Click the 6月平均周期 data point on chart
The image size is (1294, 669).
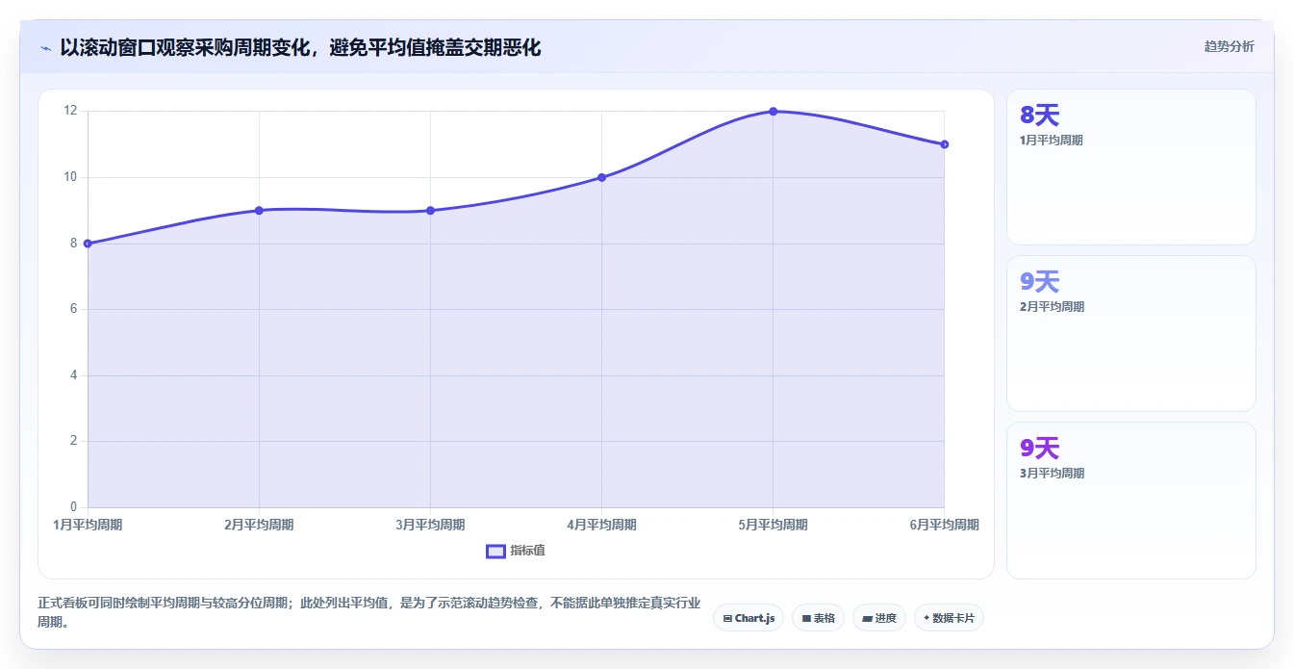click(944, 144)
